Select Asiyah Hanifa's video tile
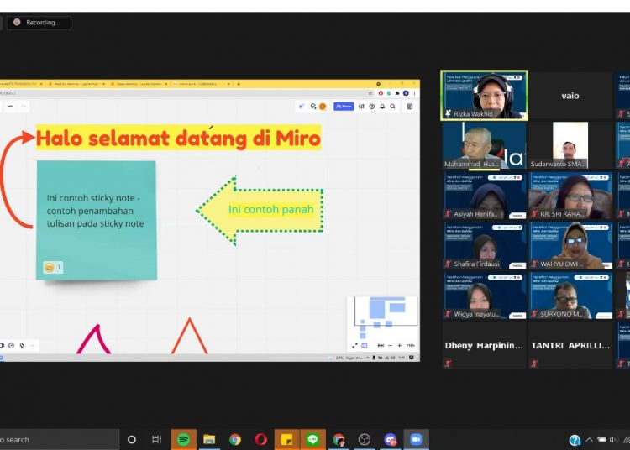Image resolution: width=630 pixels, height=450 pixels. (x=484, y=196)
